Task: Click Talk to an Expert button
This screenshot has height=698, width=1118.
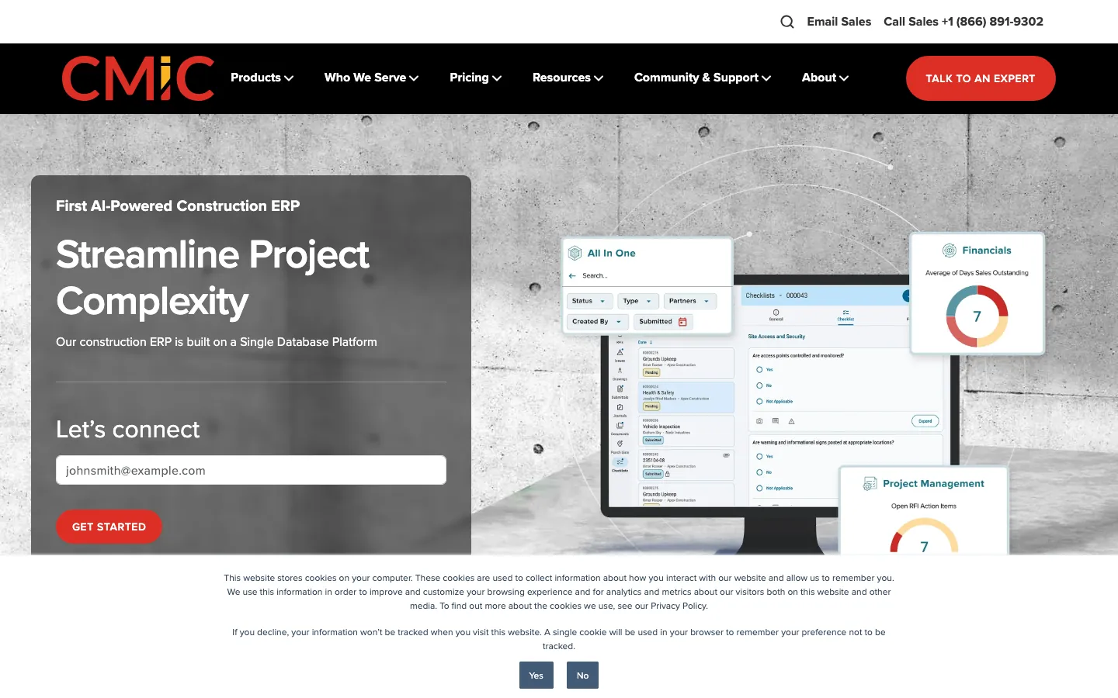Action: (980, 78)
